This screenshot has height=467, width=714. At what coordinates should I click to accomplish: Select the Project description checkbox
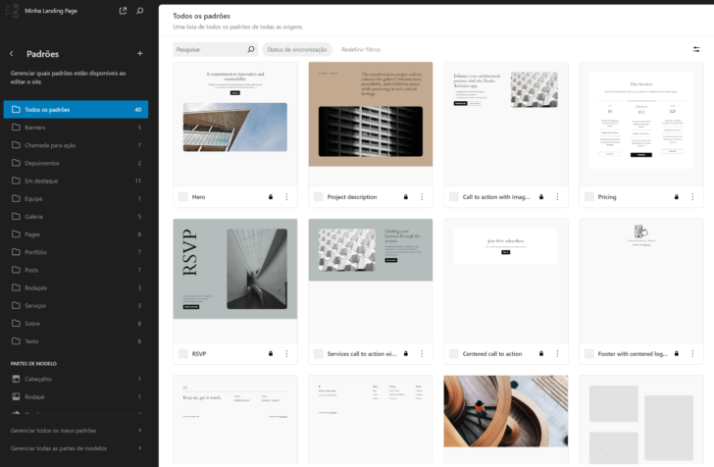tap(319, 197)
